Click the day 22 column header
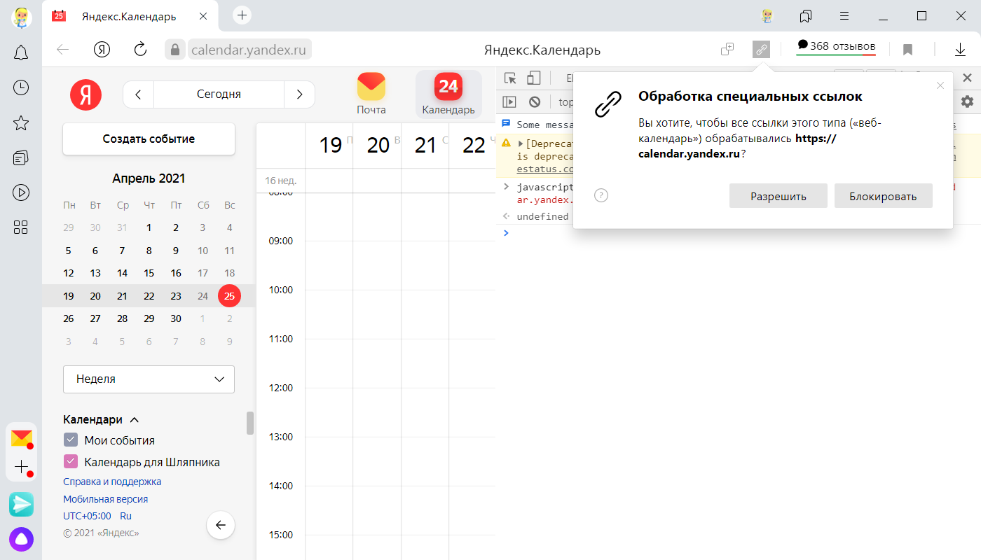The image size is (981, 560). point(474,145)
